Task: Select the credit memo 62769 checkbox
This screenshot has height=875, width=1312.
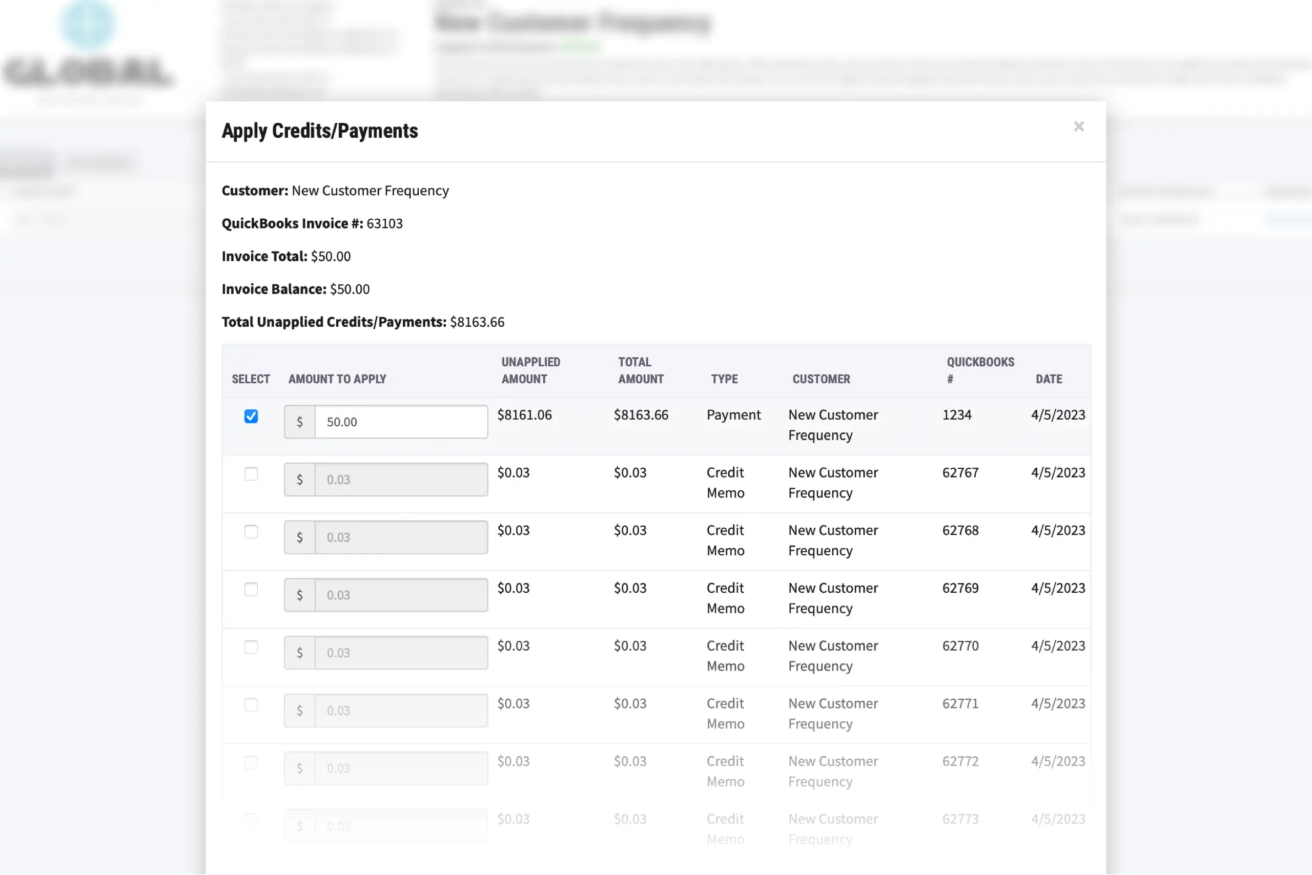Action: click(251, 589)
